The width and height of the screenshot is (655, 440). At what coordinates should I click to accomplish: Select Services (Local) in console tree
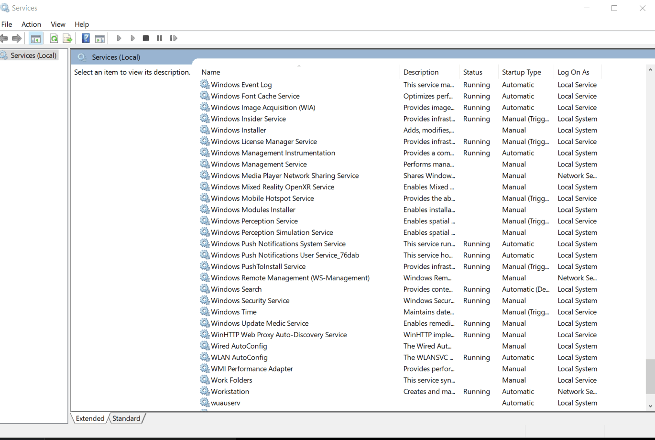click(x=33, y=55)
